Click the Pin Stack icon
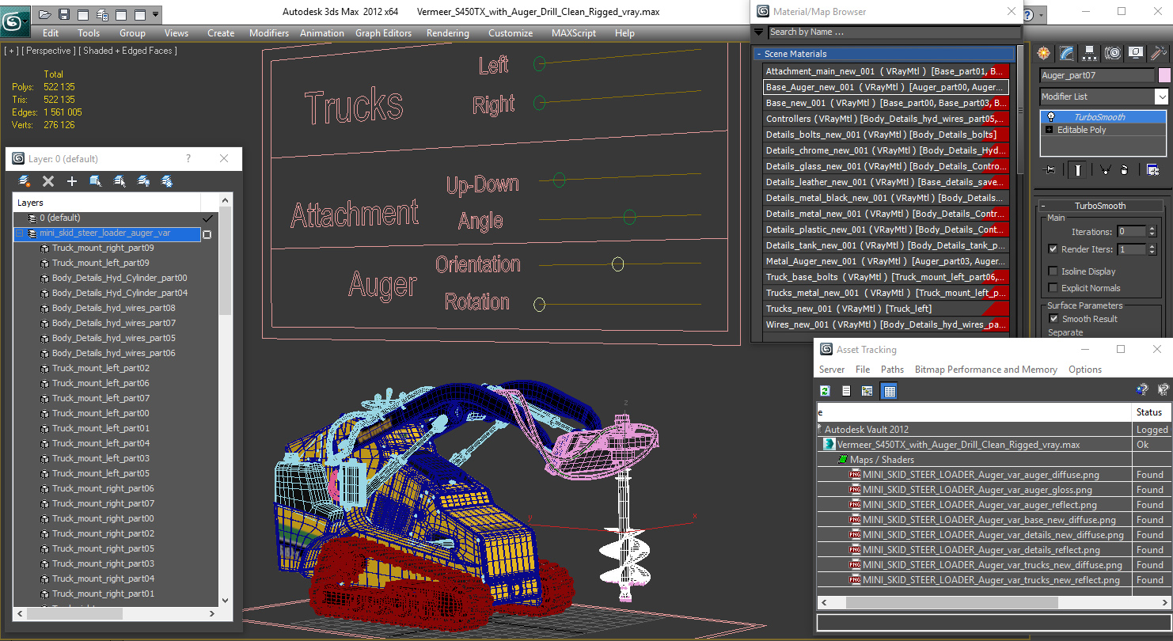Screen dimensions: 1173x641 coord(1050,169)
